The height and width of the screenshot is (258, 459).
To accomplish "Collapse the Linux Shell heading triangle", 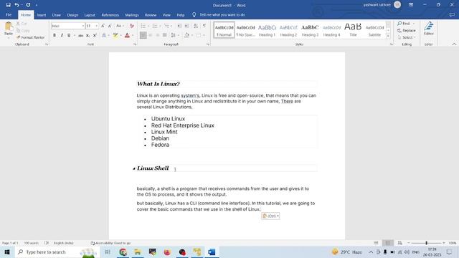I will (134, 168).
